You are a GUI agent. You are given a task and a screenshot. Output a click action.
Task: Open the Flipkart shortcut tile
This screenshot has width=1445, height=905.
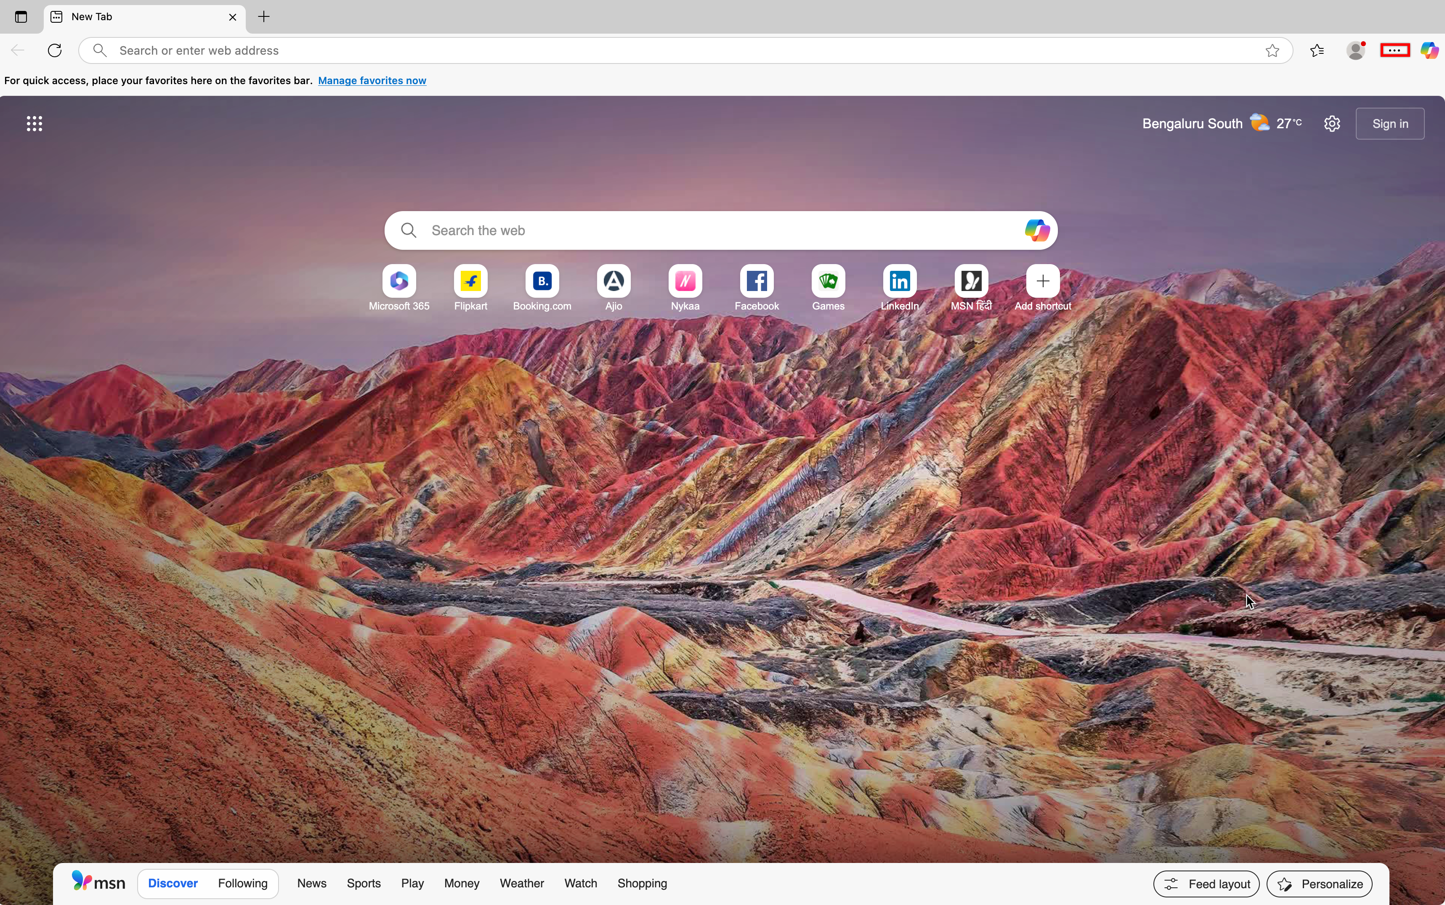(471, 281)
